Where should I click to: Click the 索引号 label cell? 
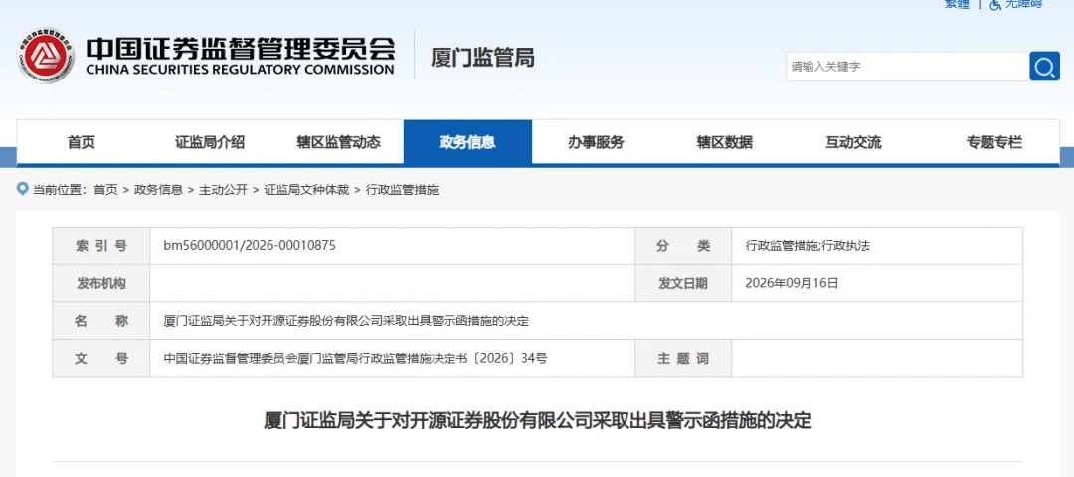click(x=101, y=246)
